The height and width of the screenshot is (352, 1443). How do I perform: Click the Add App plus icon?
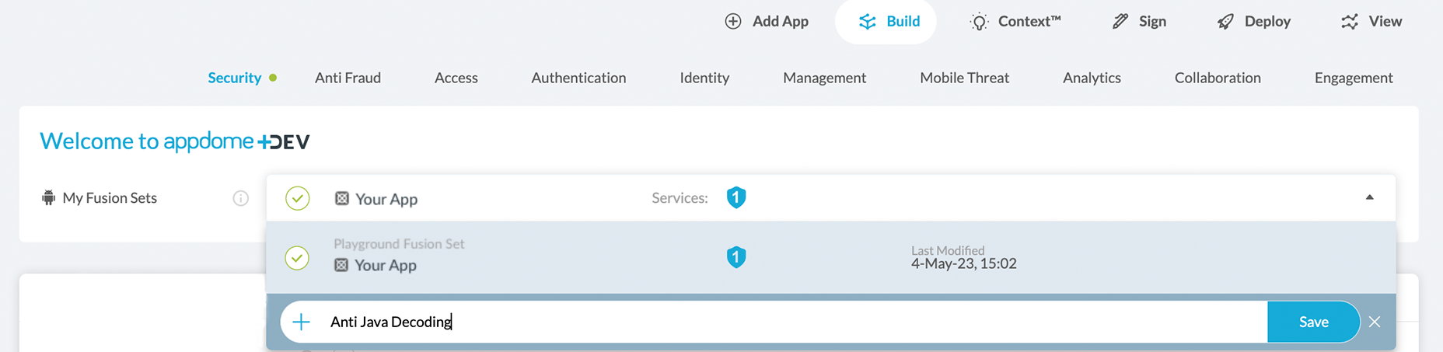pyautogui.click(x=732, y=22)
